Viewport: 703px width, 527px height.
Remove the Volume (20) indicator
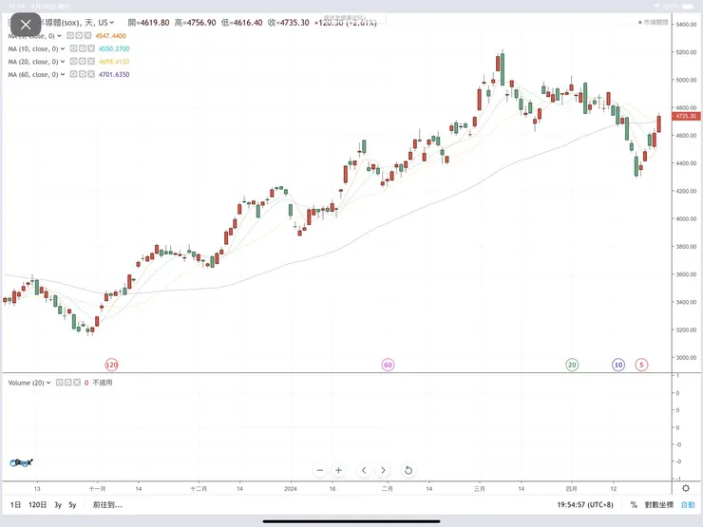click(77, 383)
